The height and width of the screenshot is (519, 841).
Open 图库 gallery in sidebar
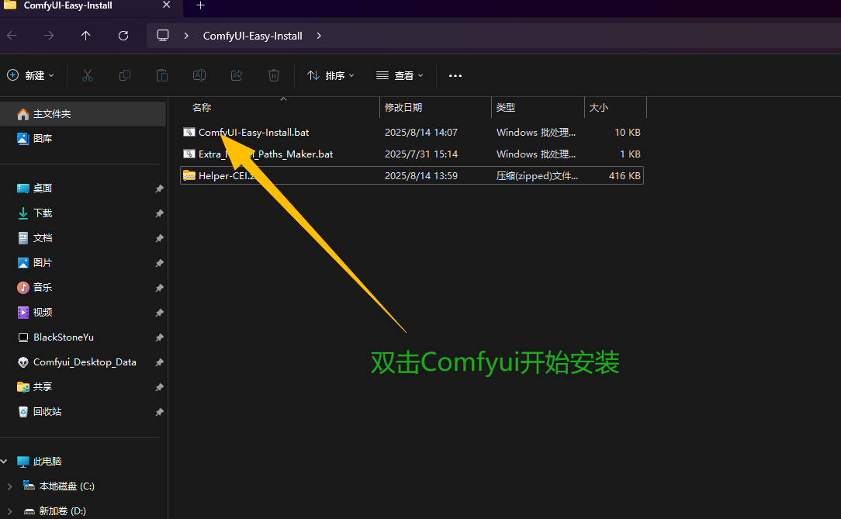click(x=43, y=139)
